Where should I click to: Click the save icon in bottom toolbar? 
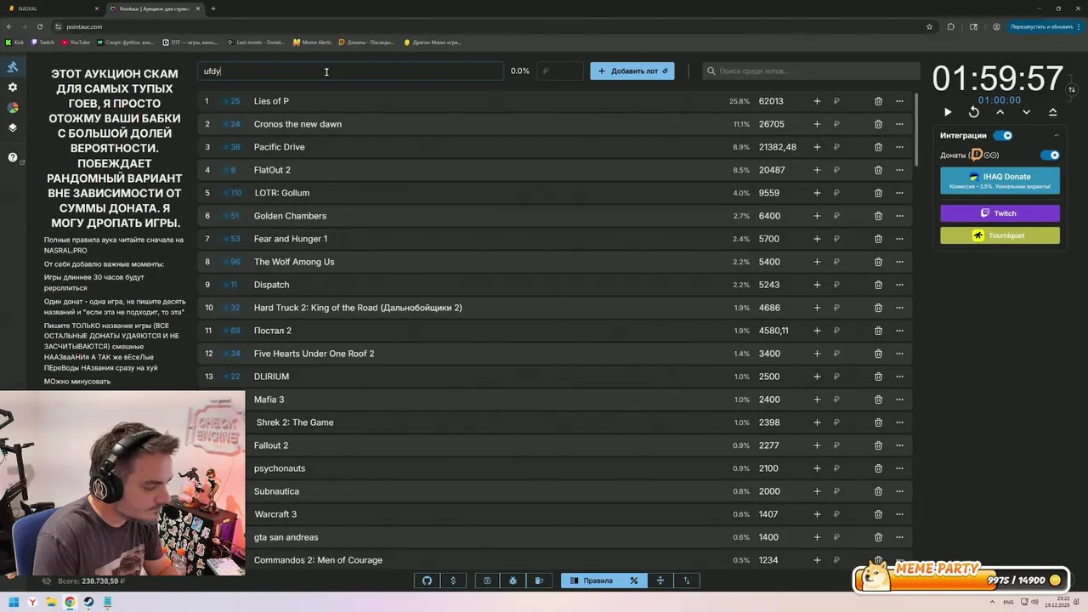point(487,581)
